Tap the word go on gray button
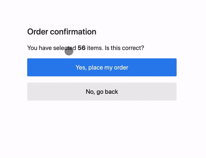The width and height of the screenshot is (206, 158). [x=100, y=92]
